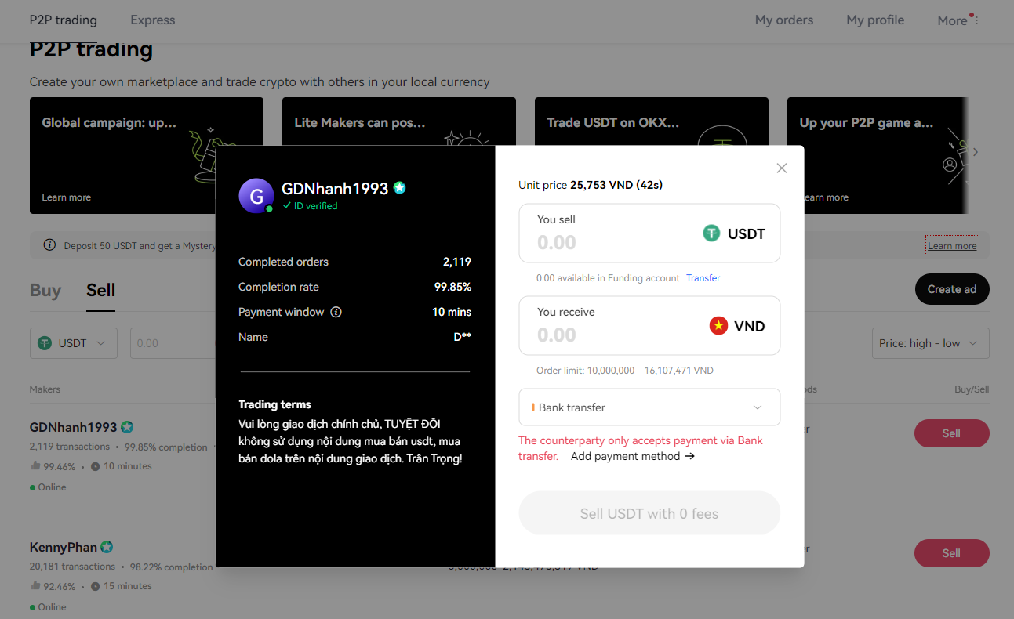Open the Global campaign banner card
This screenshot has height=619, width=1014.
click(147, 155)
